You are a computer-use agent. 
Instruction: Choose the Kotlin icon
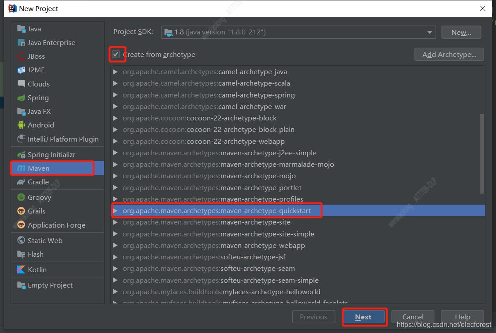21,269
